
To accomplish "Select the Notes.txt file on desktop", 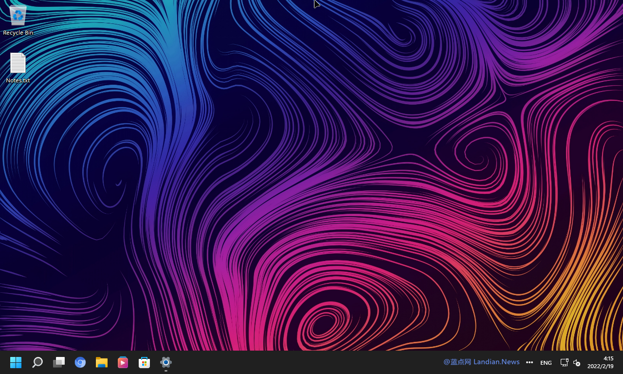I will [x=18, y=68].
